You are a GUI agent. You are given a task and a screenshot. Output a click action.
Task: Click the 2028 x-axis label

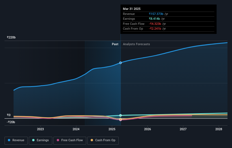(219, 129)
